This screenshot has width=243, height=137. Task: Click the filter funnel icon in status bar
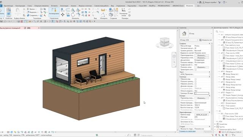[x=233, y=135]
